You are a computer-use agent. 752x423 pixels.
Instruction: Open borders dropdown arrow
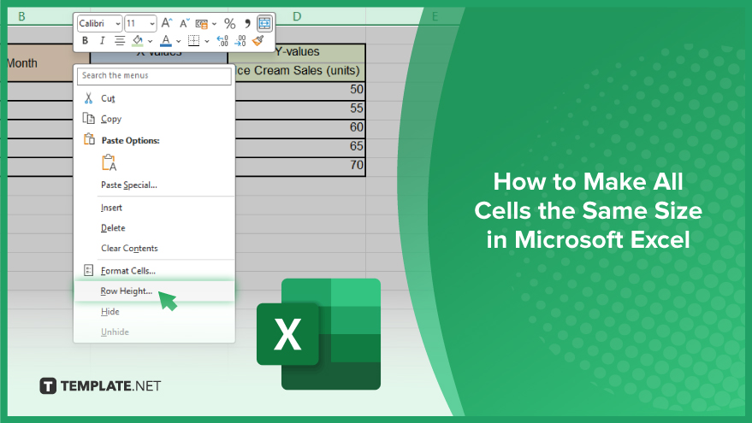[x=207, y=41]
